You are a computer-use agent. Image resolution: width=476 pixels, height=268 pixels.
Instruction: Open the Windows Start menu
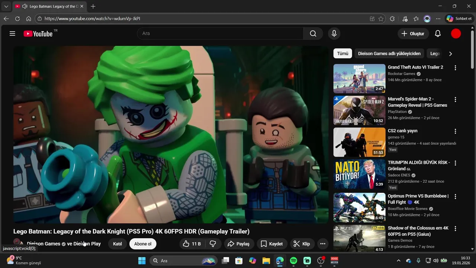coord(142,261)
